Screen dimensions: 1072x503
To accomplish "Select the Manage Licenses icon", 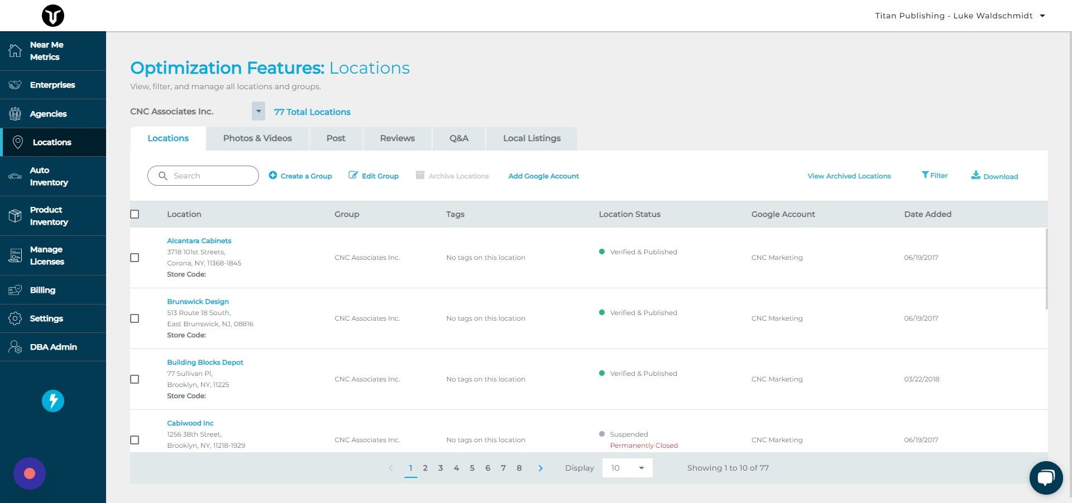I will (15, 255).
